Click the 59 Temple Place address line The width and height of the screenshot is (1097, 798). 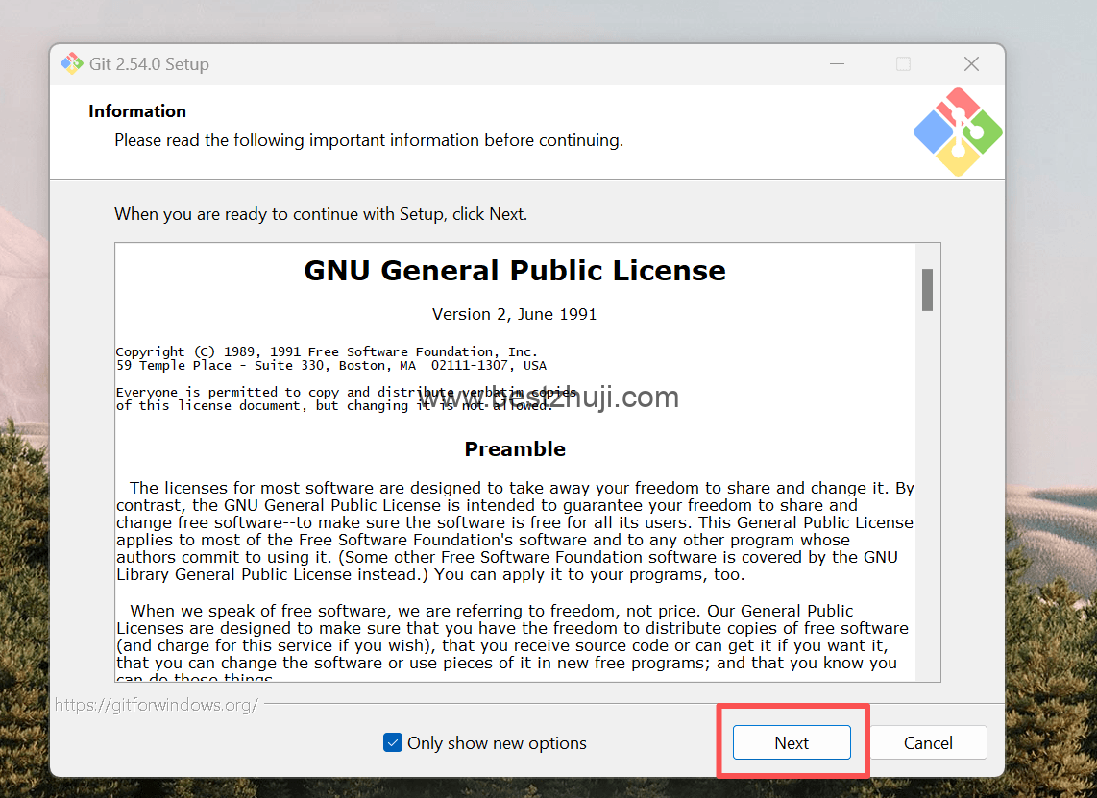(x=330, y=365)
